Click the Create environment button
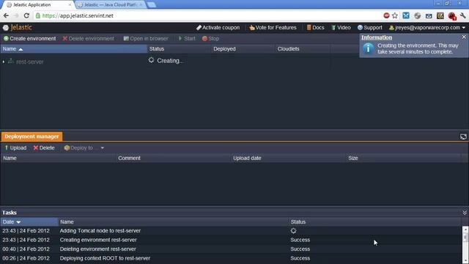 [x=29, y=39]
